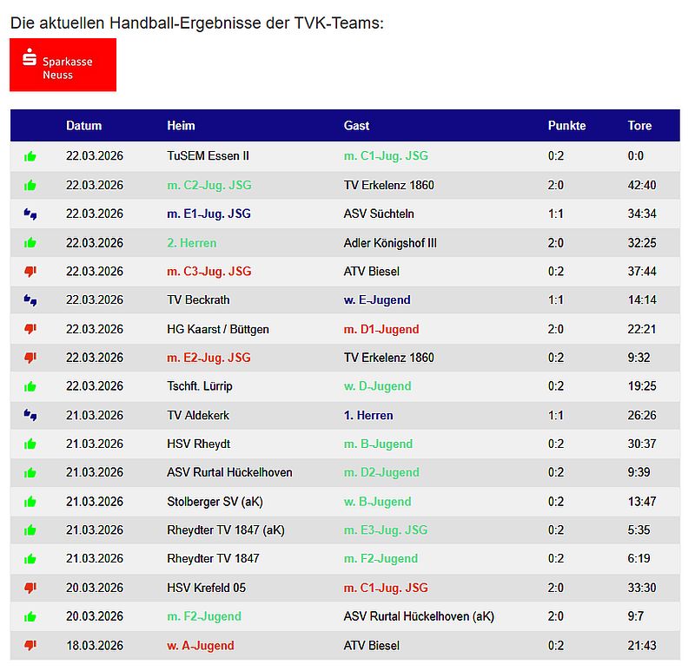
Task: Click the draw icon beside TV Aldekerk
Action: [30, 415]
